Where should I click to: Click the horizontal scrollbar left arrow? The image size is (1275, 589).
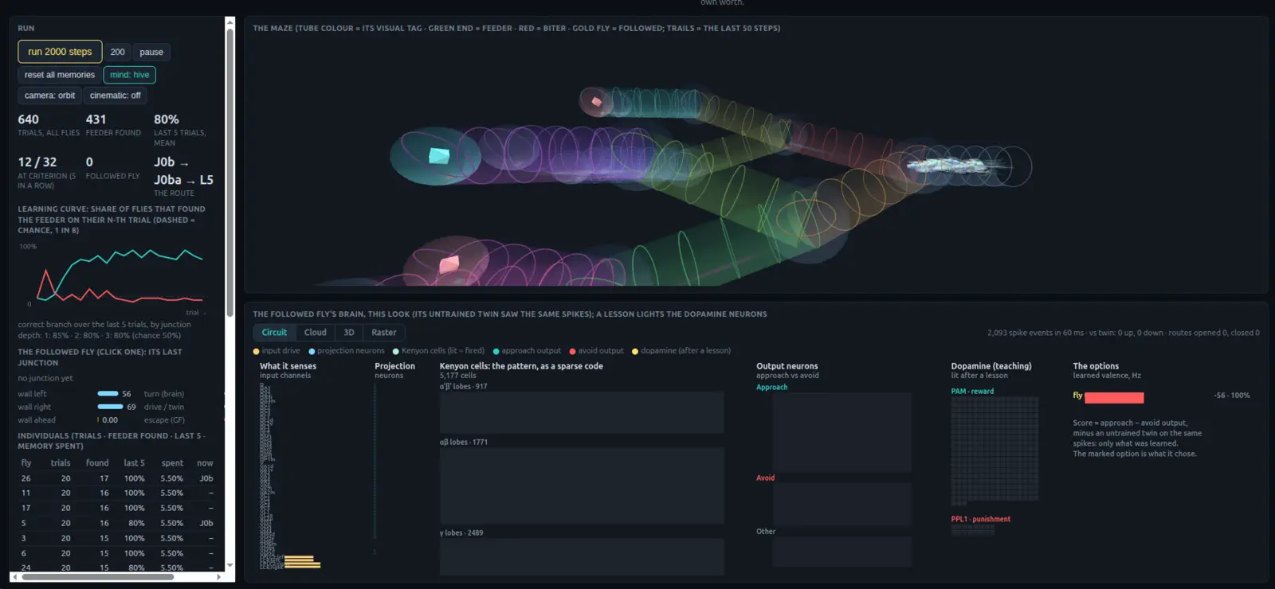(x=14, y=577)
